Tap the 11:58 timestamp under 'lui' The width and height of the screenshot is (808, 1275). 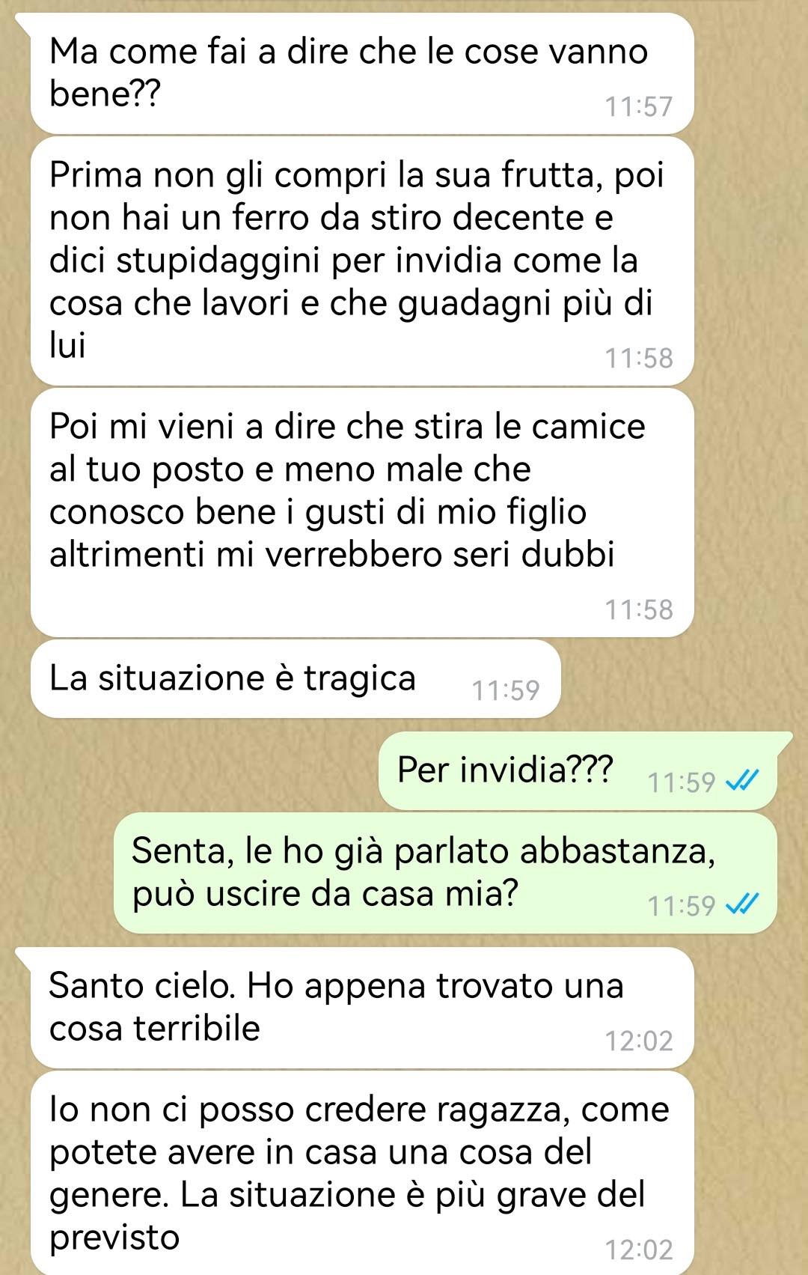click(639, 359)
